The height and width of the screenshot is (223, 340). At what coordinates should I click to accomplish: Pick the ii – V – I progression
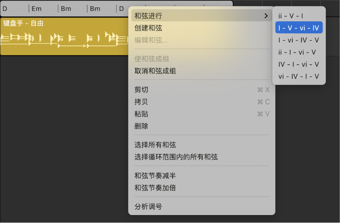[291, 16]
